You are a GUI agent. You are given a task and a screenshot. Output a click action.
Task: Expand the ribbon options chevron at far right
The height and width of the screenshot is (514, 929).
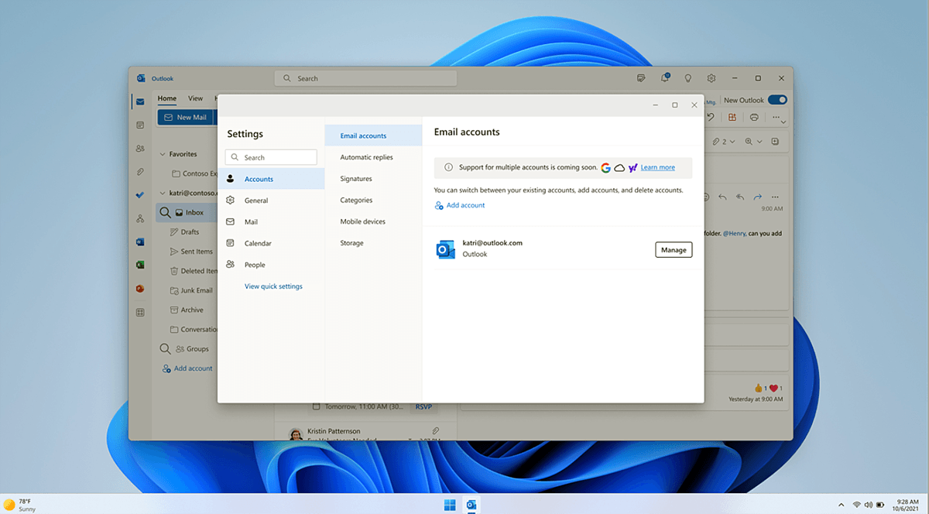coord(783,122)
